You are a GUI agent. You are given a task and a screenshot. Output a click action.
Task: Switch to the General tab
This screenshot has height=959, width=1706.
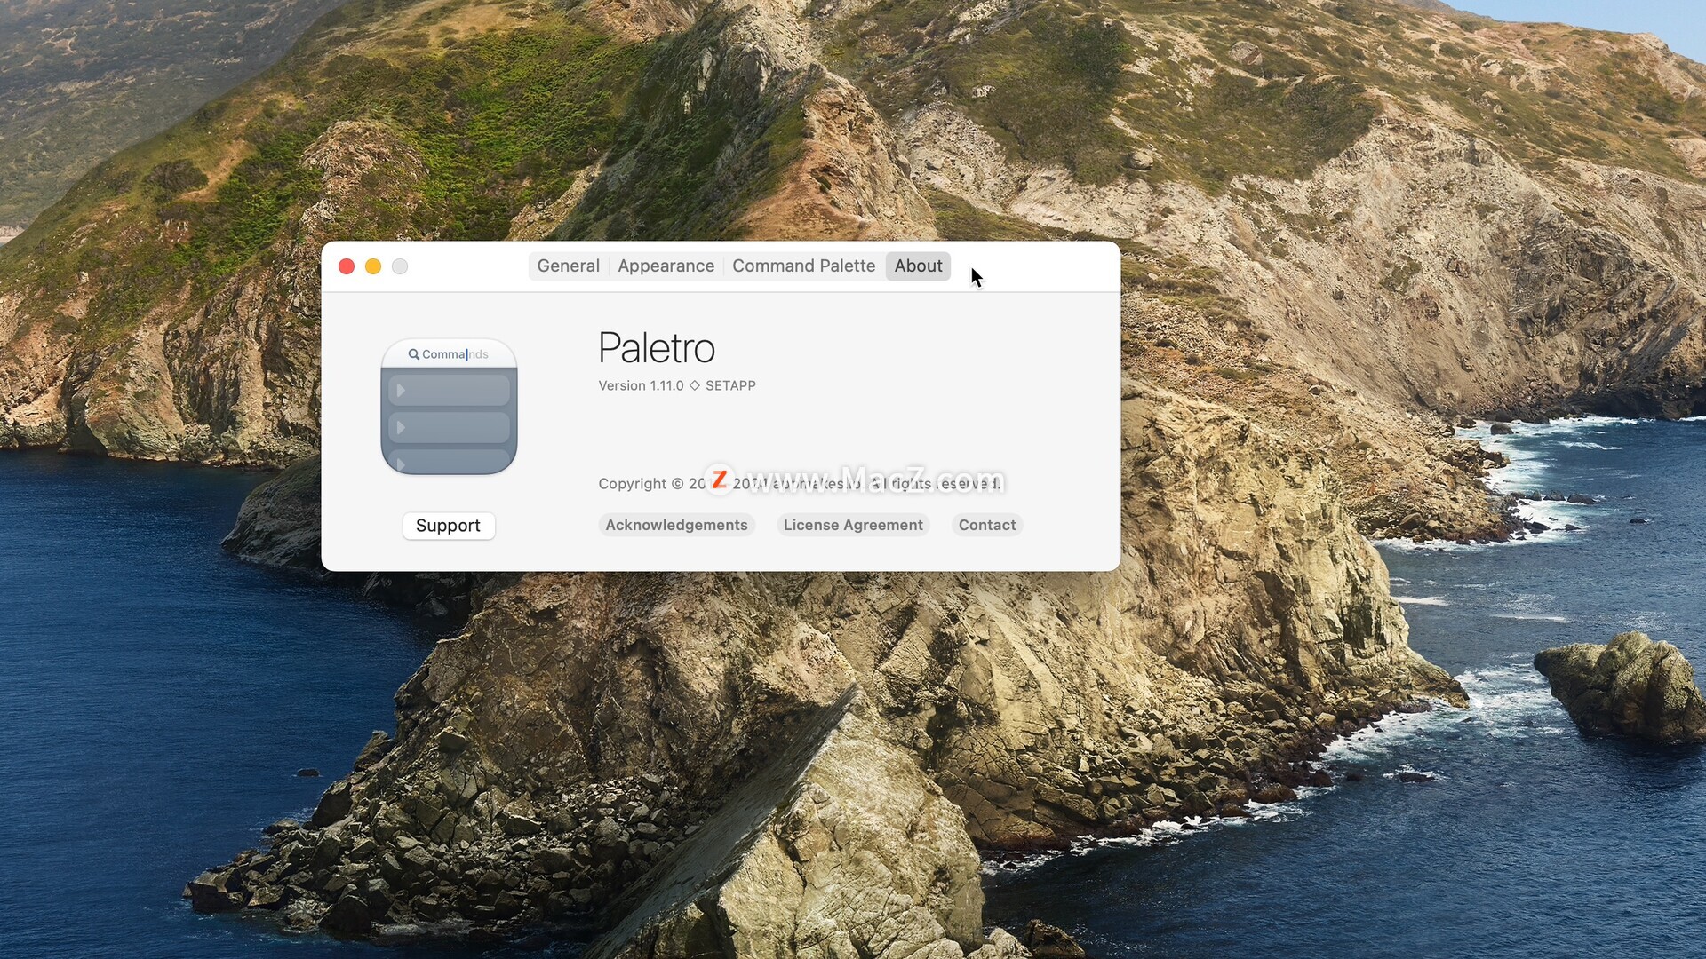(568, 266)
